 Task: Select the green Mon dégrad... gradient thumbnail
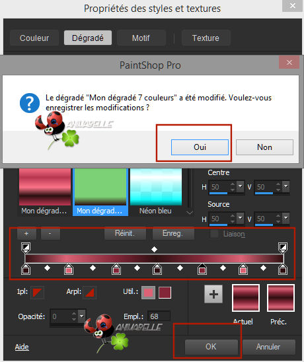pyautogui.click(x=100, y=192)
